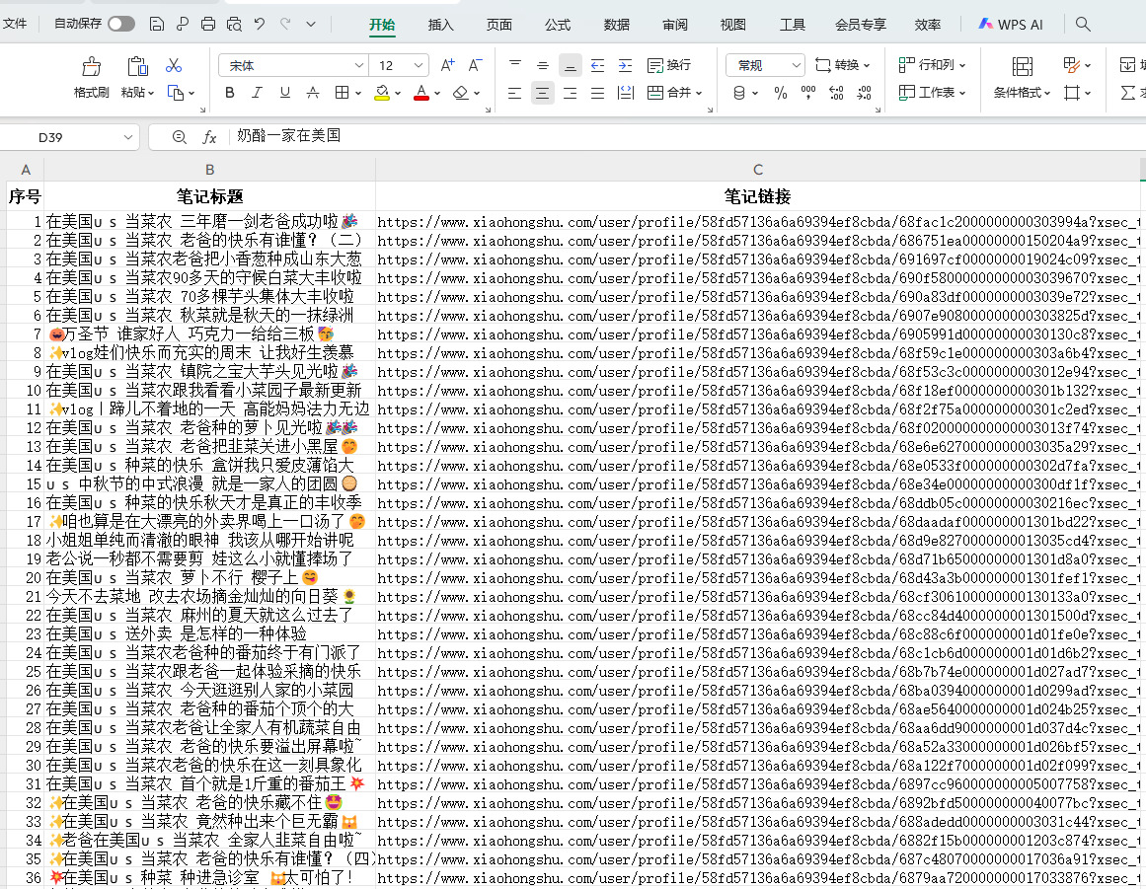The width and height of the screenshot is (1146, 889).
Task: Click the Cut scissors icon
Action: pyautogui.click(x=174, y=66)
